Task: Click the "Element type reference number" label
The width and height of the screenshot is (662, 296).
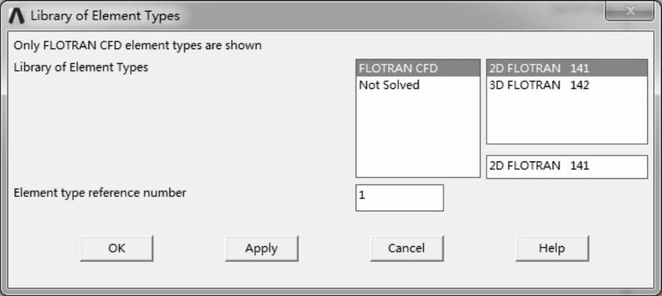Action: pyautogui.click(x=100, y=192)
